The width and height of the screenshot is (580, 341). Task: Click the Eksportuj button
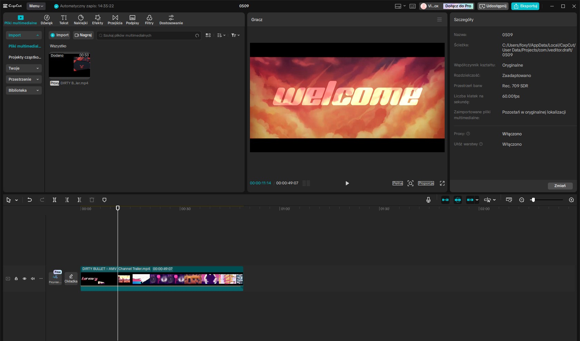pyautogui.click(x=525, y=6)
